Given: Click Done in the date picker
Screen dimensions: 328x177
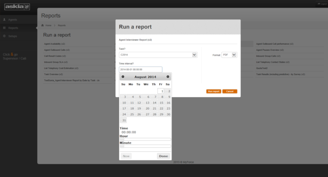Looking at the screenshot, I should [x=164, y=156].
